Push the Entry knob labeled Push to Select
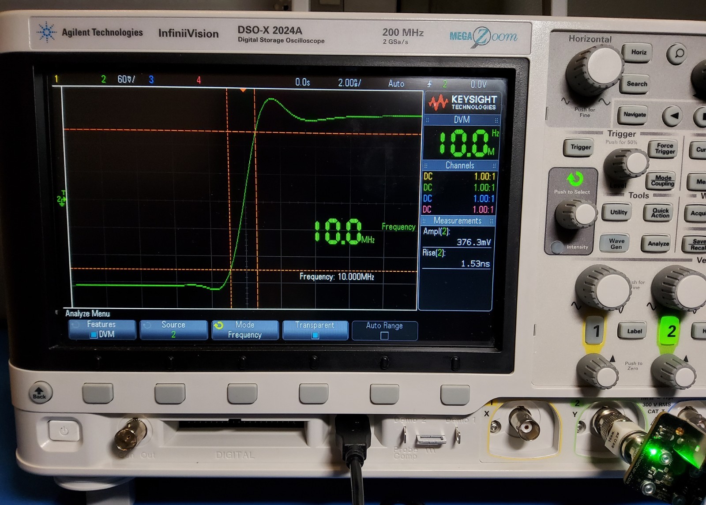Image resolution: width=706 pixels, height=505 pixels. tap(576, 214)
